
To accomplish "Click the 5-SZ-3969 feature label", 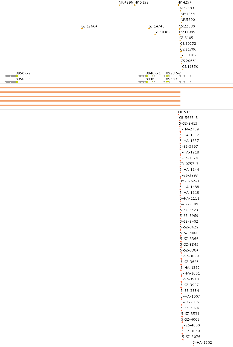I will click(189, 216).
